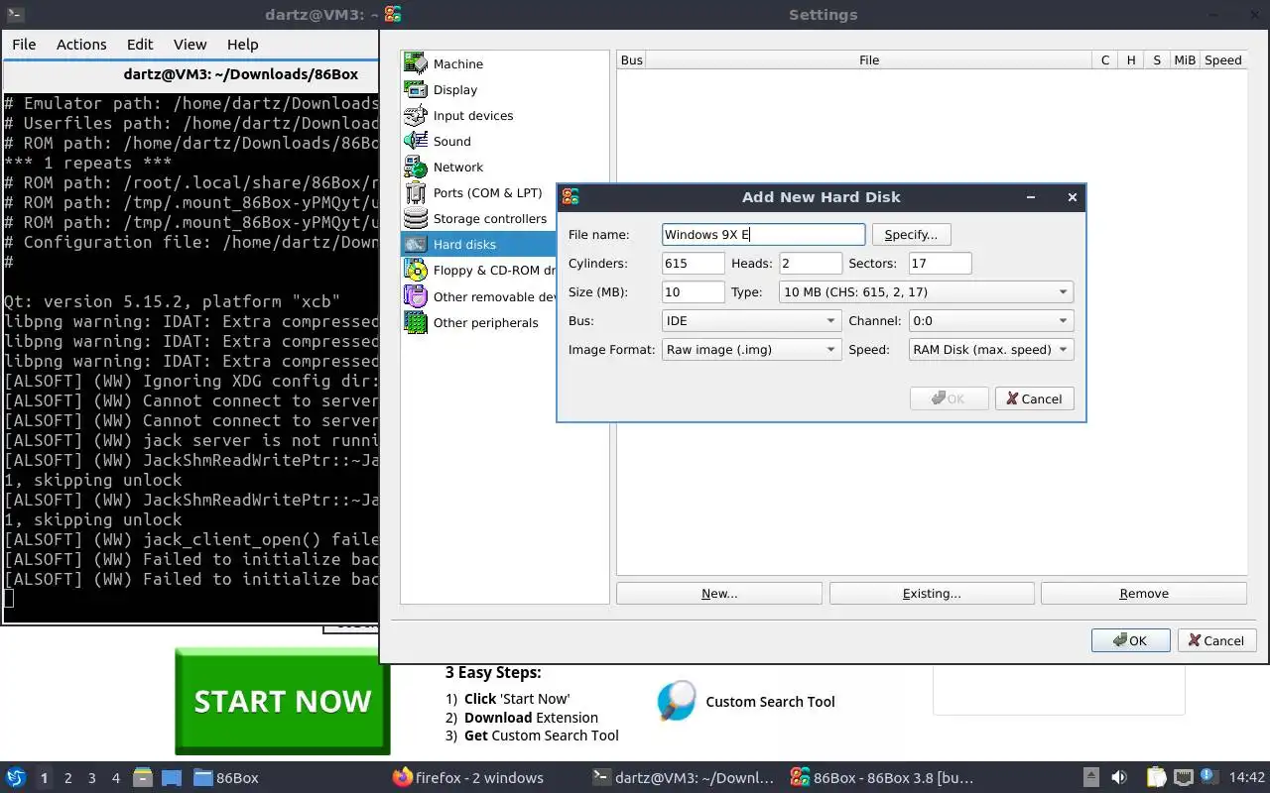This screenshot has width=1270, height=793.
Task: Click the File name input field
Action: 764,235
